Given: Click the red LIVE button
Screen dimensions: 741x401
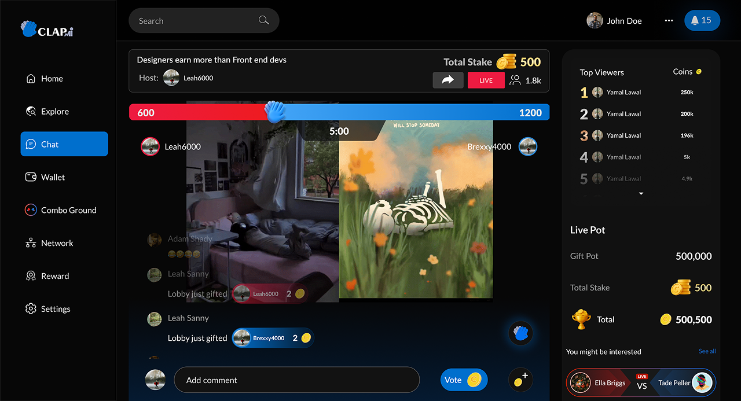Looking at the screenshot, I should coord(486,80).
